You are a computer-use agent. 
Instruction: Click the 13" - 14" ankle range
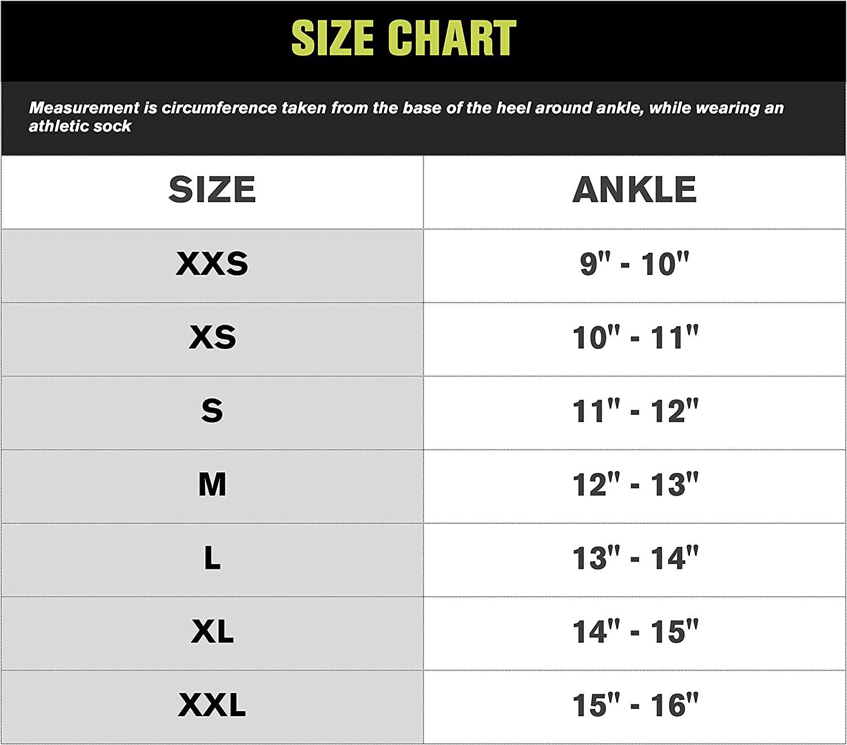coord(635,558)
